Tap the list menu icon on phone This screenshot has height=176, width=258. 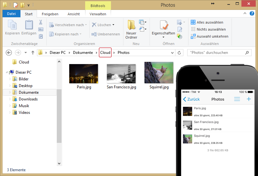pos(237,99)
